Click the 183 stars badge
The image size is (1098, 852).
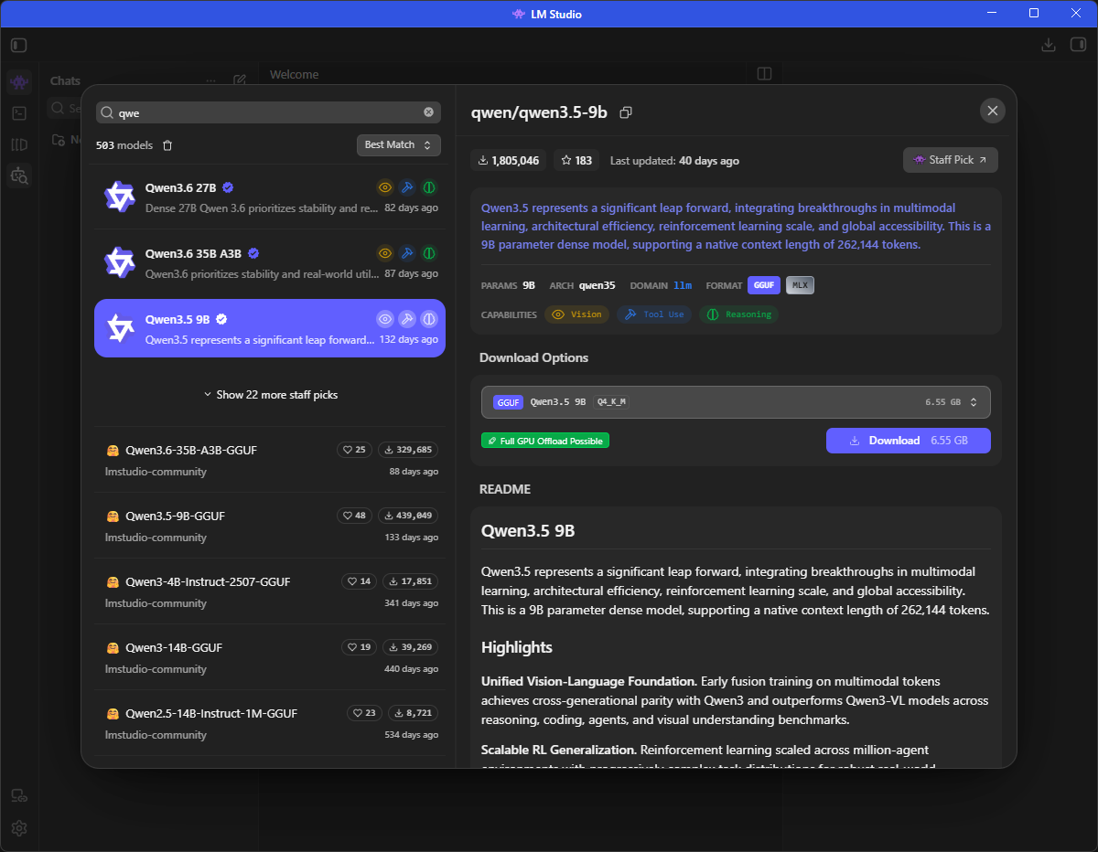coord(576,160)
